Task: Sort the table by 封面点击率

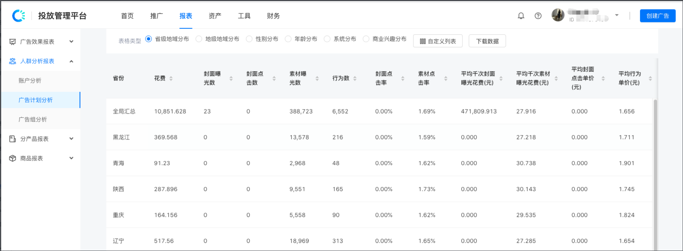Action: tap(403, 78)
